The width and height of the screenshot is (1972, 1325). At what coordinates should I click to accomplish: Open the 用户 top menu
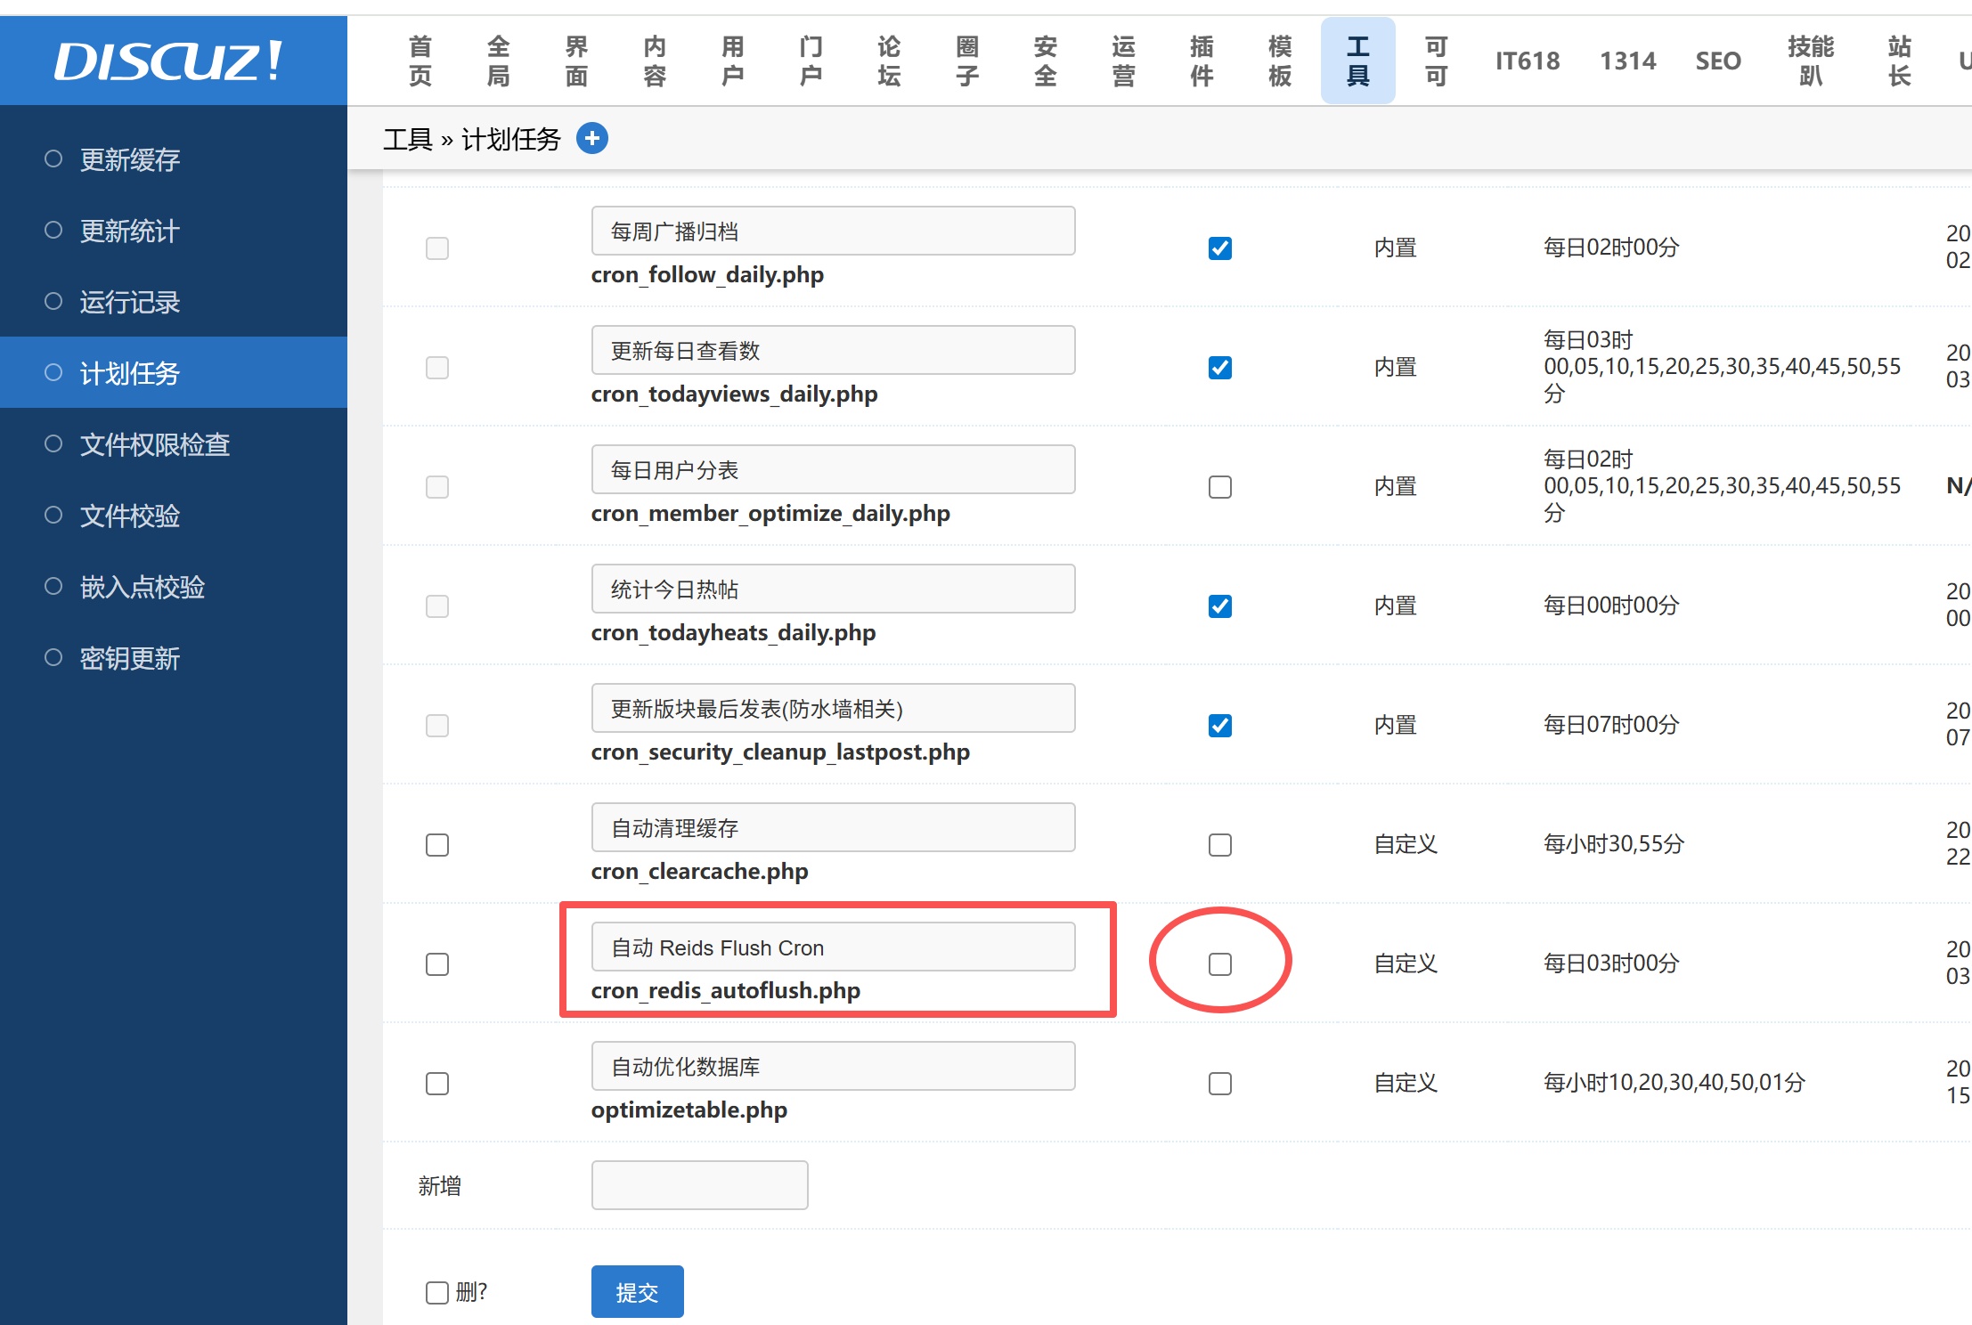(x=733, y=61)
